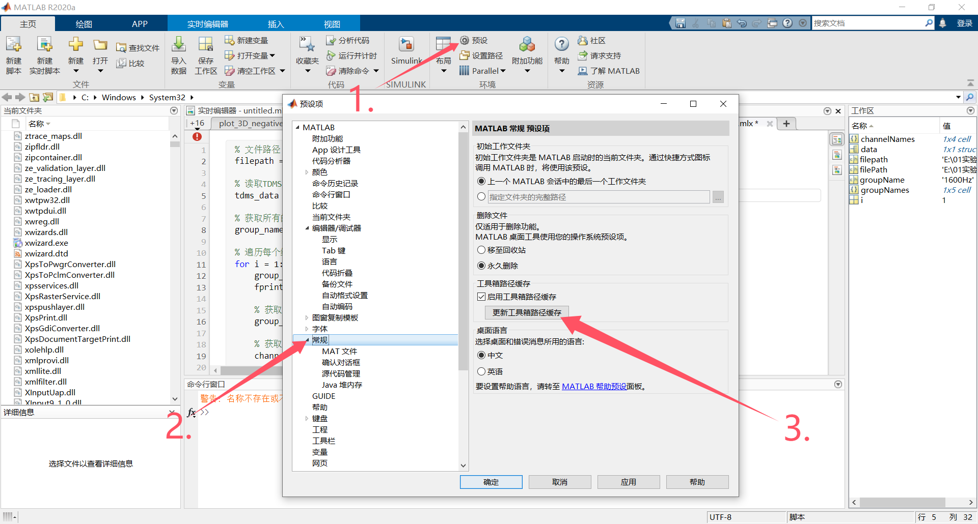Expand the Keyboard (键盘) tree node
978x524 pixels.
click(307, 418)
